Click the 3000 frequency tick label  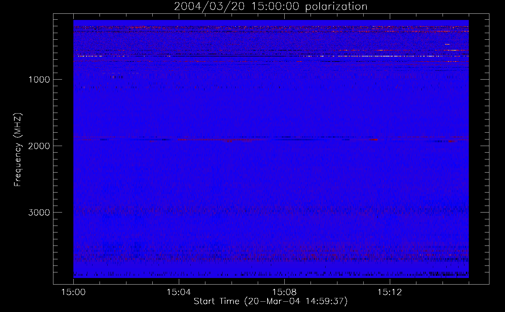tap(39, 212)
